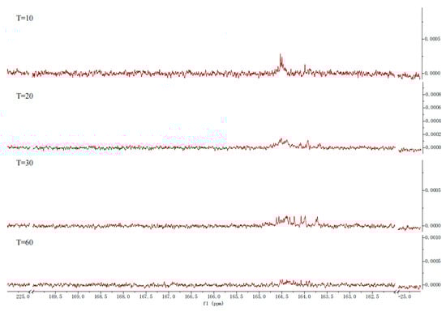Click the T=10 spectrum label
The width and height of the screenshot is (446, 311).
coord(25,18)
